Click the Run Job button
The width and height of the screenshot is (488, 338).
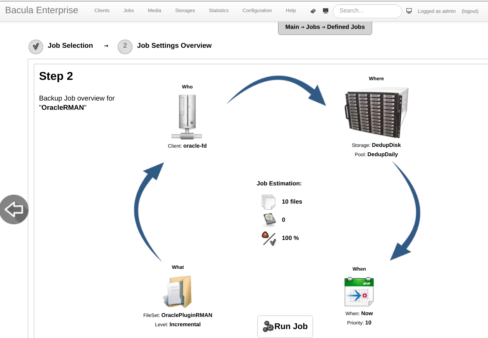(x=285, y=326)
